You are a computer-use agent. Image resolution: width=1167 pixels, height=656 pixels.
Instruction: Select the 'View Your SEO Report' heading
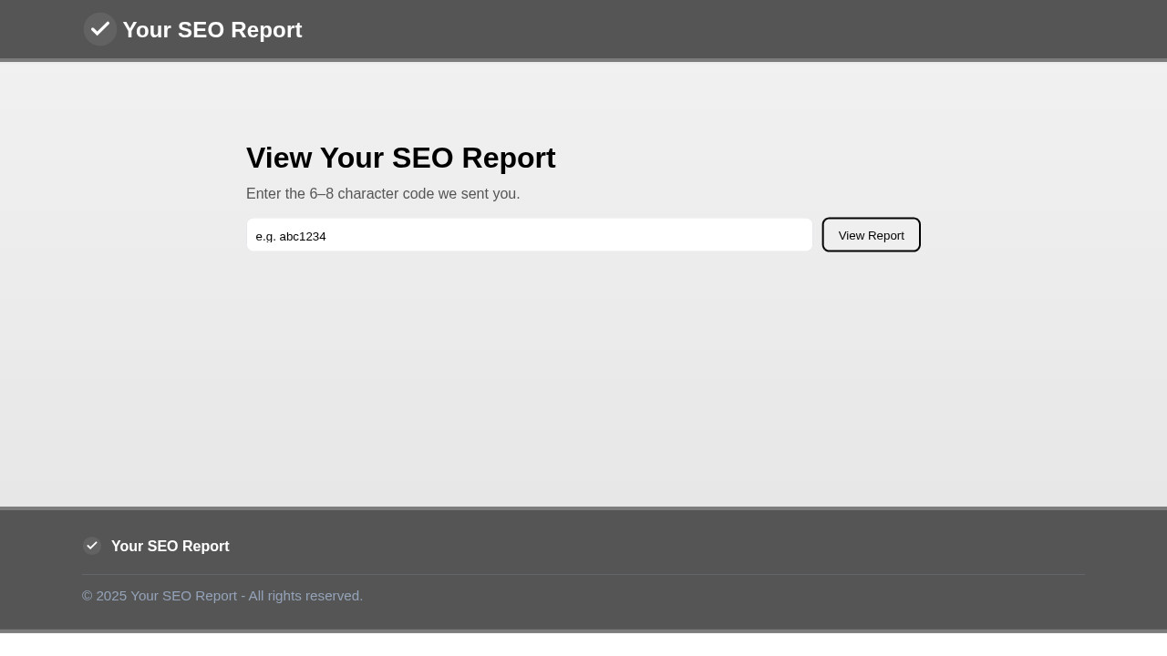(x=401, y=158)
